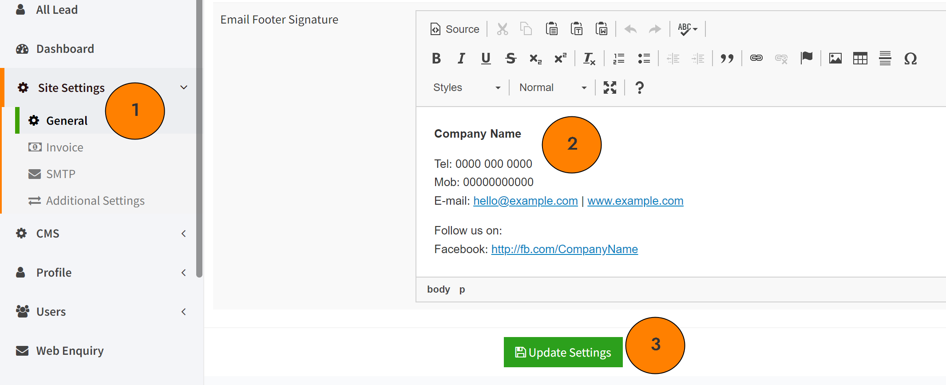Apply italic formatting
The height and width of the screenshot is (385, 946).
461,58
